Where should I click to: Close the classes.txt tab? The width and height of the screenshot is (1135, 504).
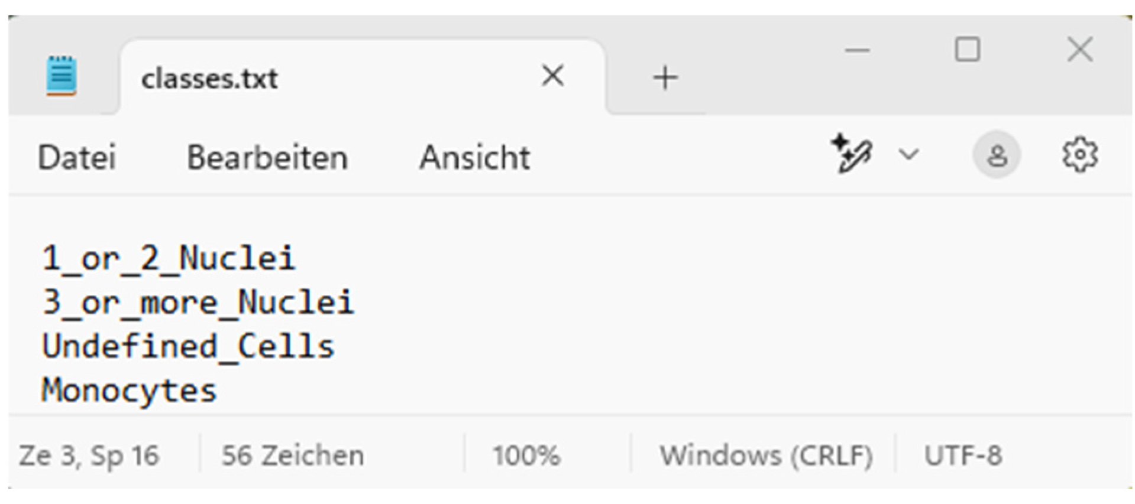[x=552, y=76]
